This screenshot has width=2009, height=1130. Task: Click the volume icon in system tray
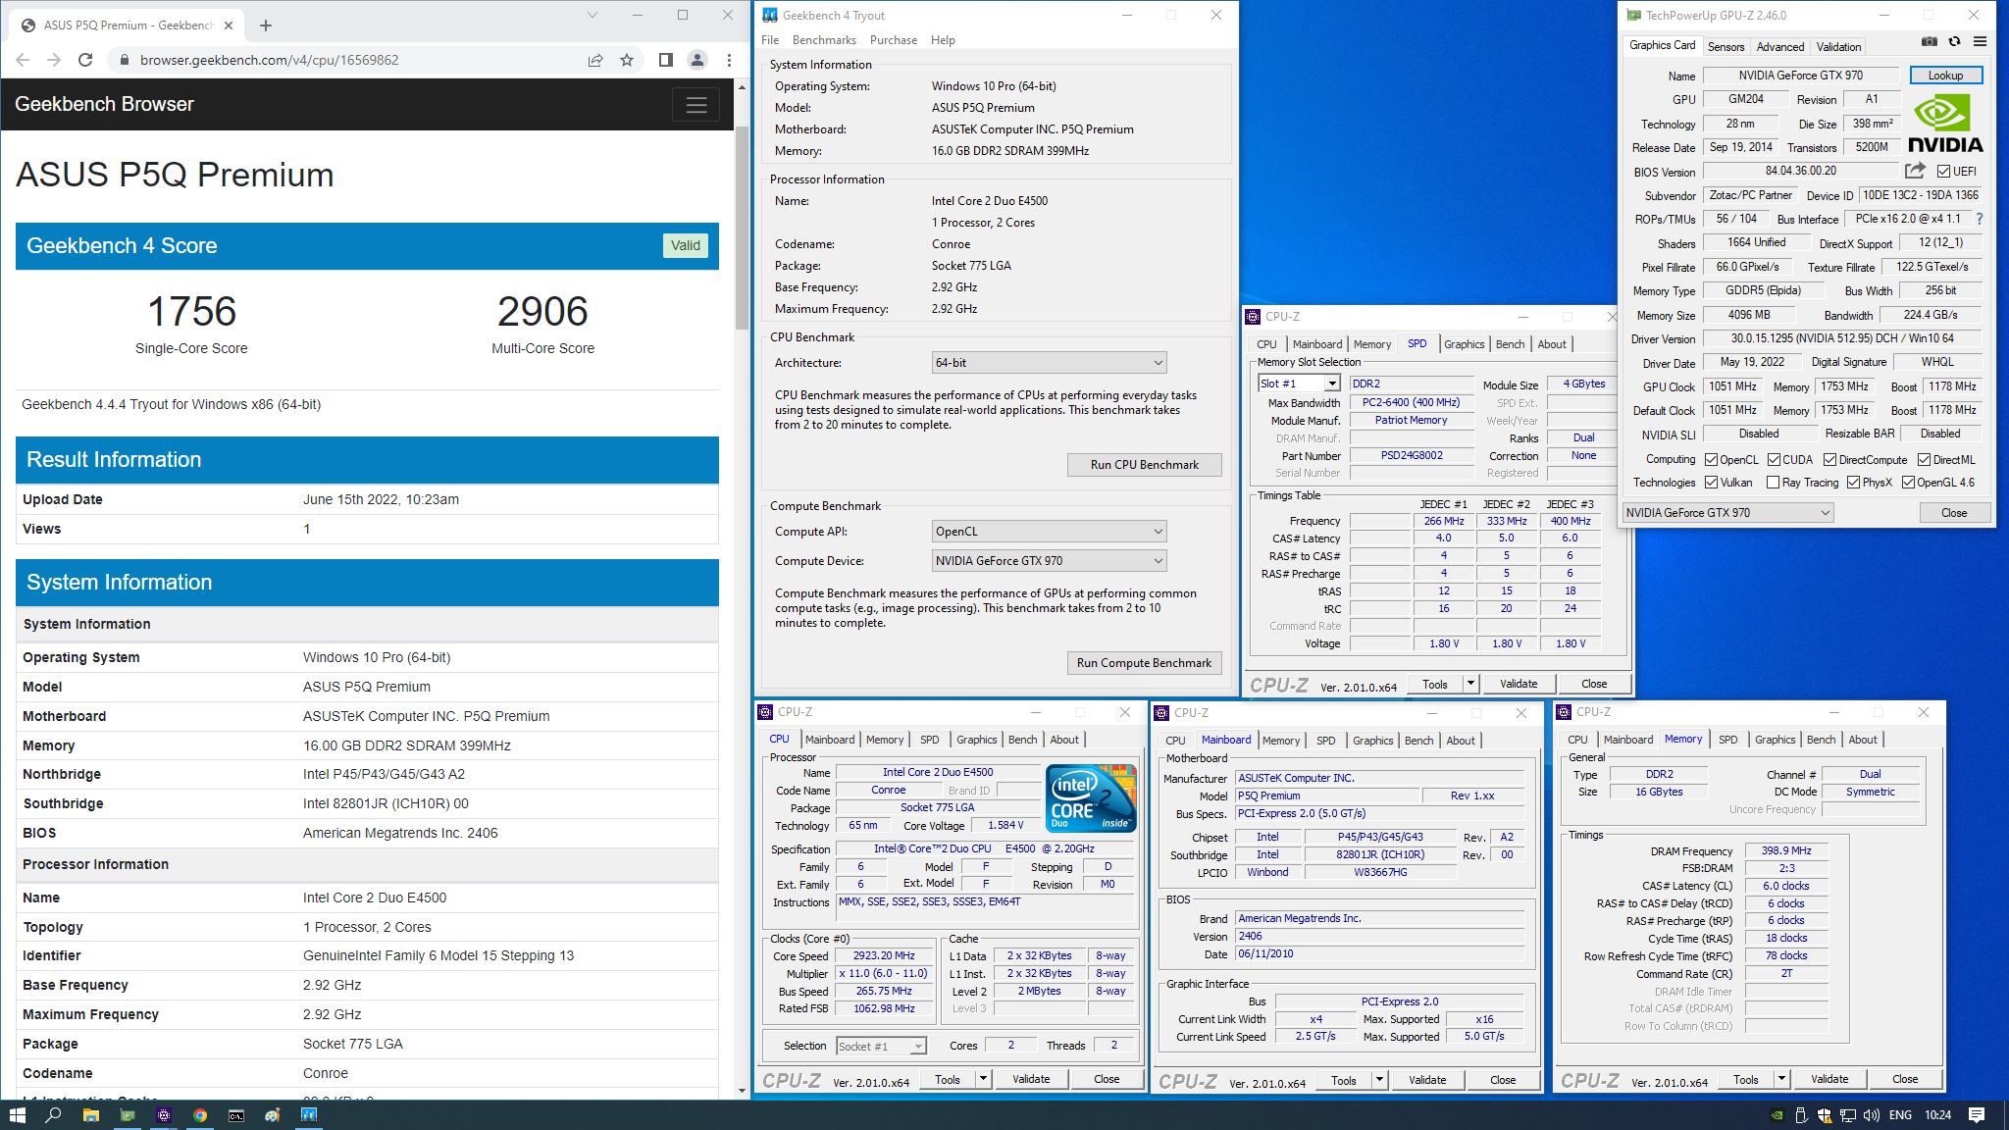coord(1871,1115)
